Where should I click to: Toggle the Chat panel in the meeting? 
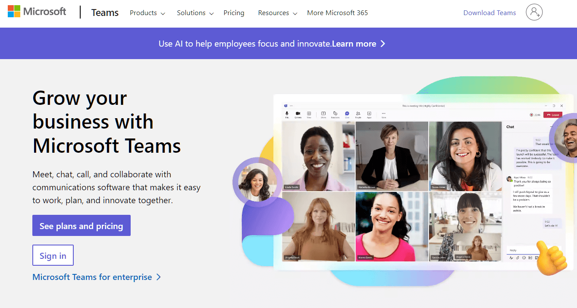point(347,114)
